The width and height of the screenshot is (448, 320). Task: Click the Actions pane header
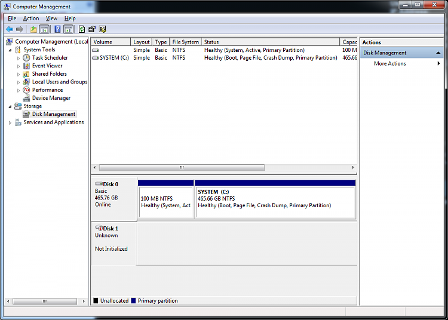[402, 42]
